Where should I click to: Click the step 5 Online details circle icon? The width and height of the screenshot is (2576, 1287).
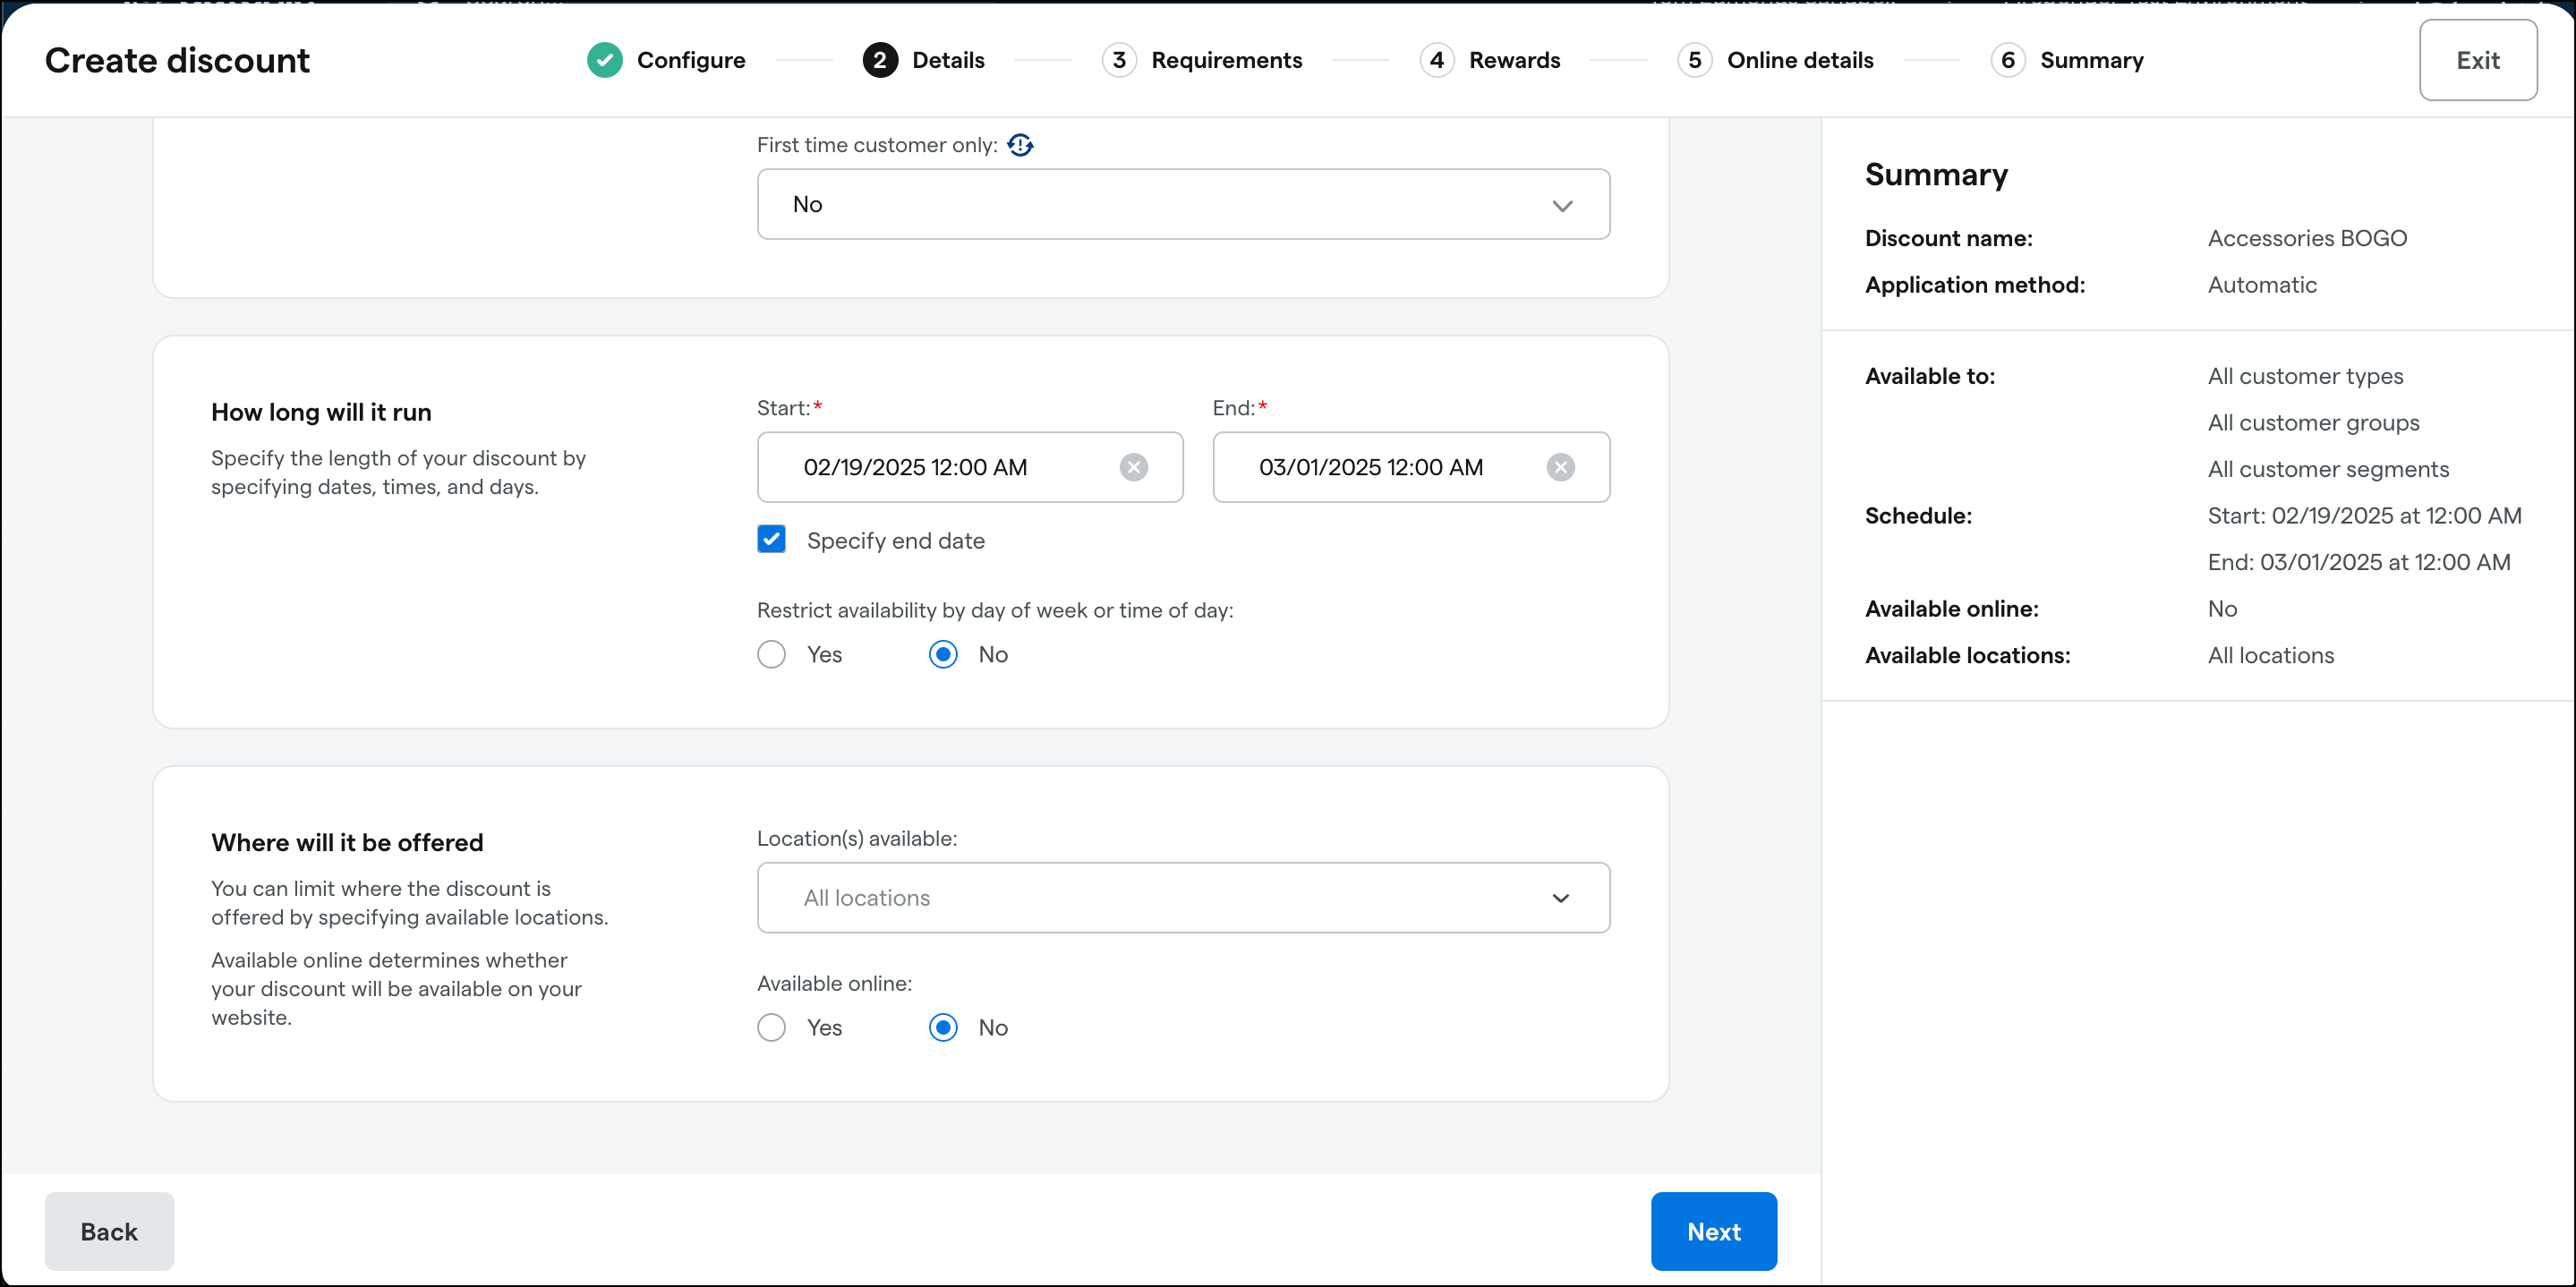click(1695, 60)
